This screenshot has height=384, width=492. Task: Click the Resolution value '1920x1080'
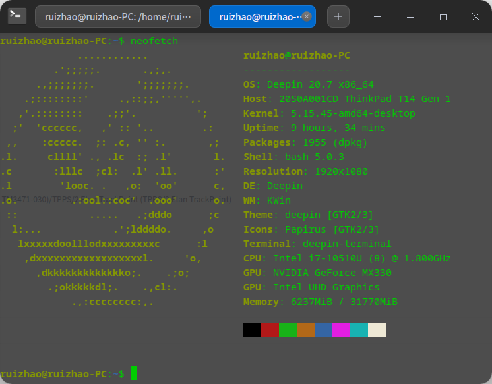pyautogui.click(x=341, y=171)
